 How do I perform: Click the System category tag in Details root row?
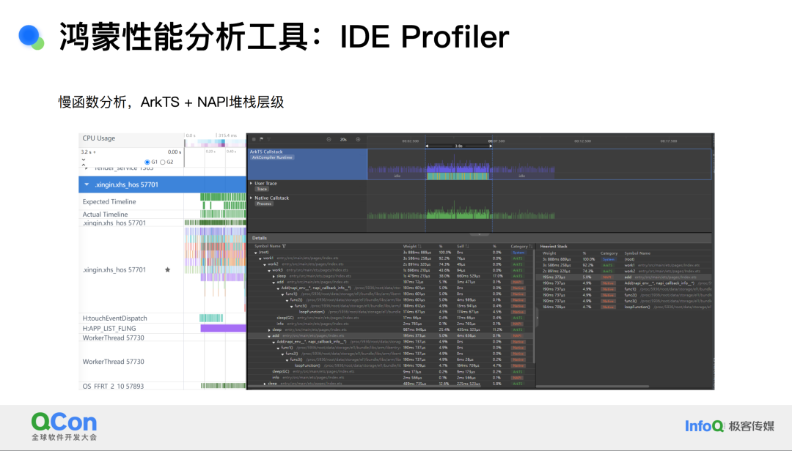click(x=518, y=253)
